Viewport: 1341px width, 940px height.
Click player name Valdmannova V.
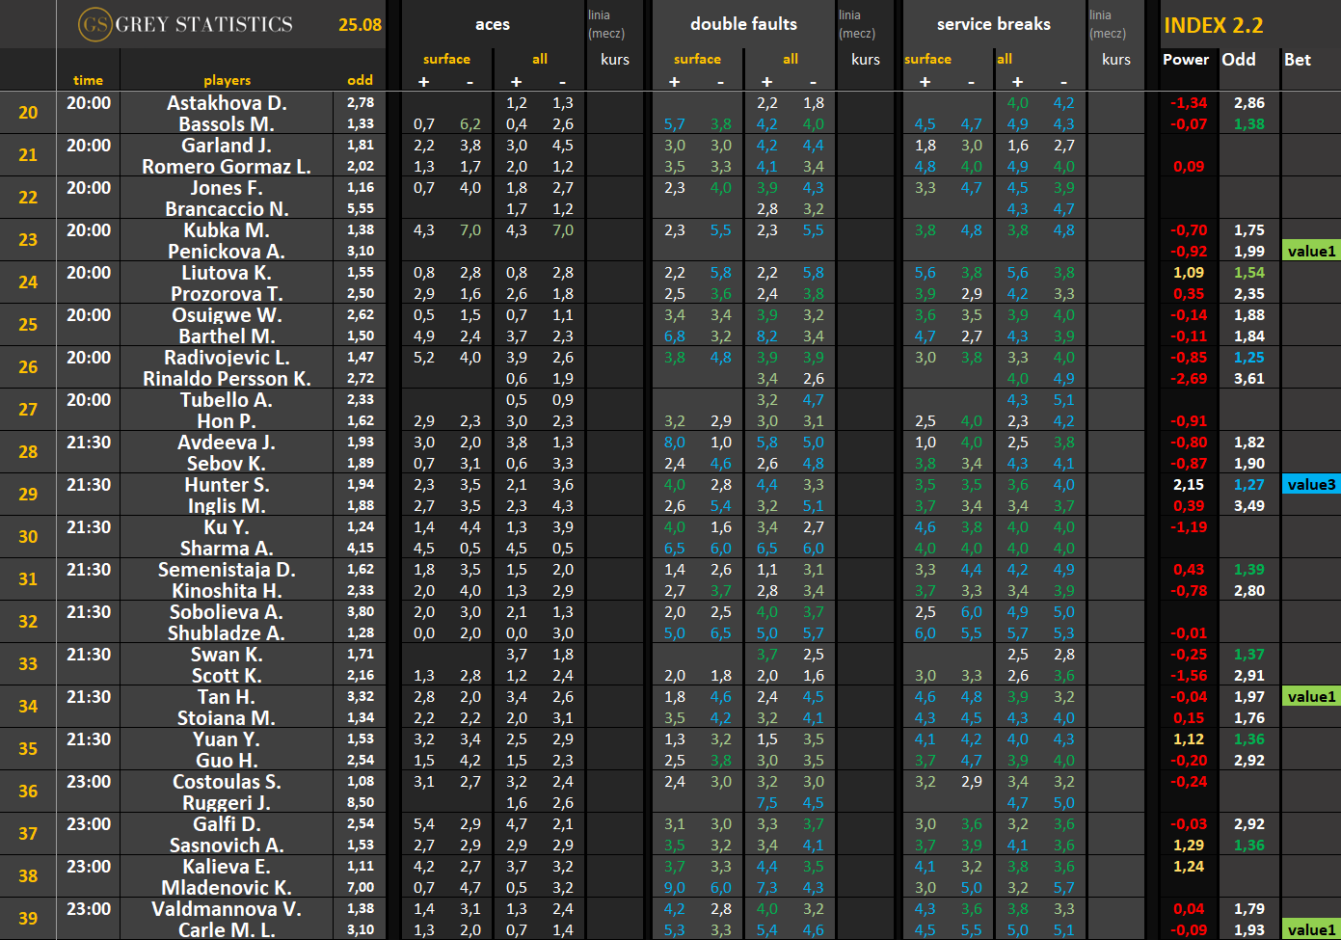[x=227, y=909]
